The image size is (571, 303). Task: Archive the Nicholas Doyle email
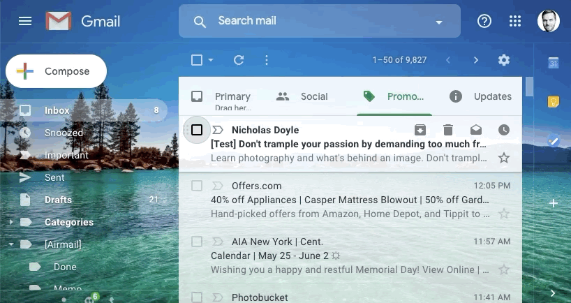click(x=420, y=130)
